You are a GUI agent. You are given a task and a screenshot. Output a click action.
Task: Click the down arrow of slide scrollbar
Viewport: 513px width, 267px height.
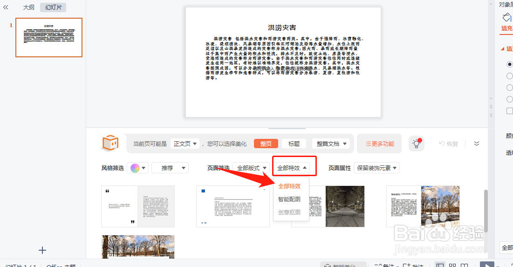coord(491,98)
